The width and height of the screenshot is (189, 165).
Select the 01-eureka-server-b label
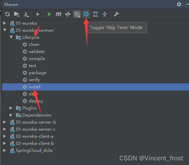[36, 122]
